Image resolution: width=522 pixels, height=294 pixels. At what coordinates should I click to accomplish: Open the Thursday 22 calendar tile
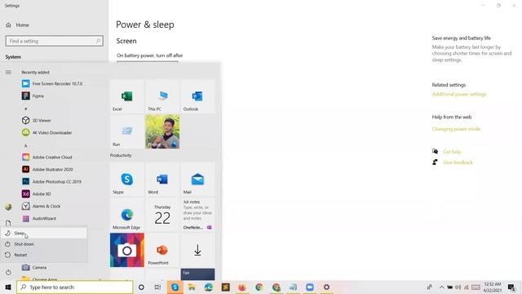[x=162, y=215]
